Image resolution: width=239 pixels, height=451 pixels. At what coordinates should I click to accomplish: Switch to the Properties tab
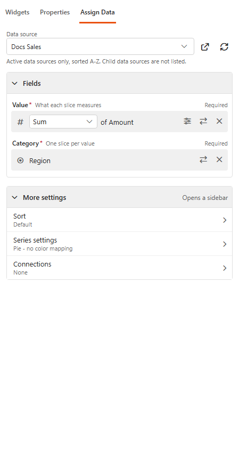click(55, 12)
